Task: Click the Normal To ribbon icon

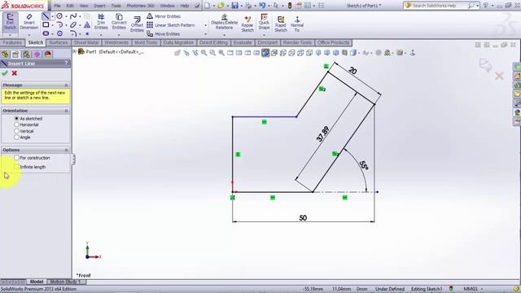Action: [x=297, y=24]
